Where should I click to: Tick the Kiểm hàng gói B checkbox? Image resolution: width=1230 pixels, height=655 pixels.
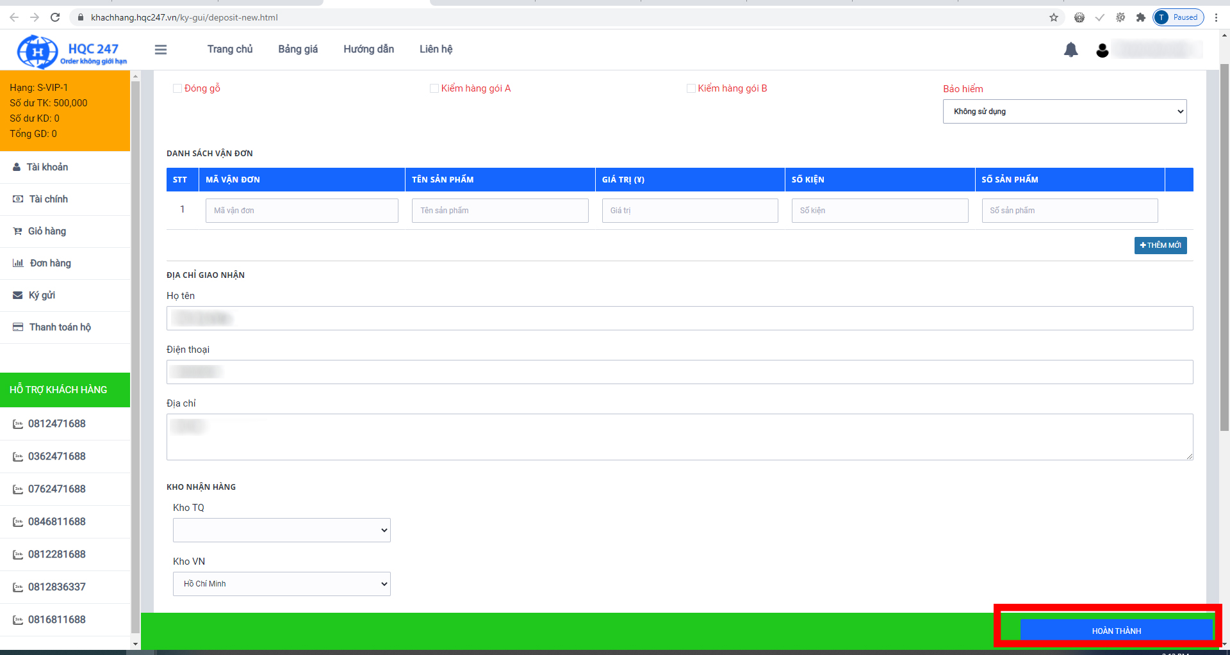click(691, 88)
